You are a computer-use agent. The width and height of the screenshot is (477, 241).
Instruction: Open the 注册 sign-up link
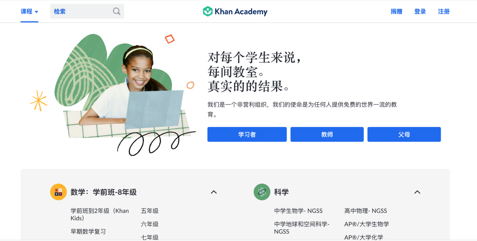pos(444,11)
